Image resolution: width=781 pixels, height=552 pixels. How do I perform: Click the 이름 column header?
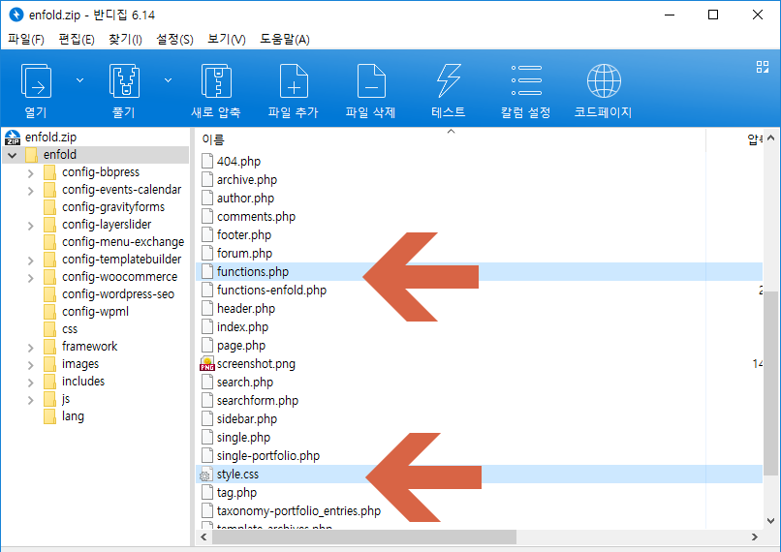[213, 139]
